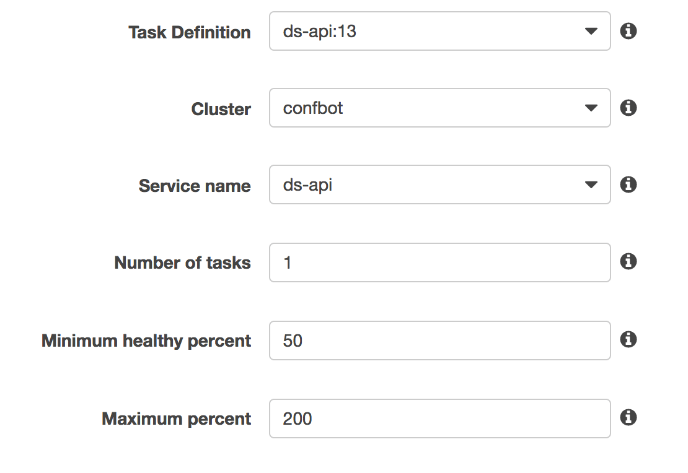
Task: Click the "Maximum percent" label text
Action: tap(176, 419)
